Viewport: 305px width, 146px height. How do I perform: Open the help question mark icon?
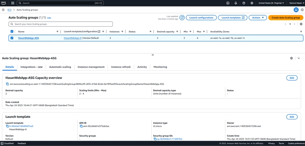[x=244, y=3]
